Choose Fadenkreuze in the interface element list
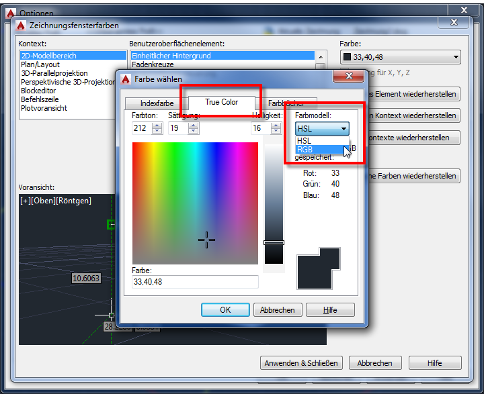Viewport: 484px width, 394px height. (x=153, y=64)
